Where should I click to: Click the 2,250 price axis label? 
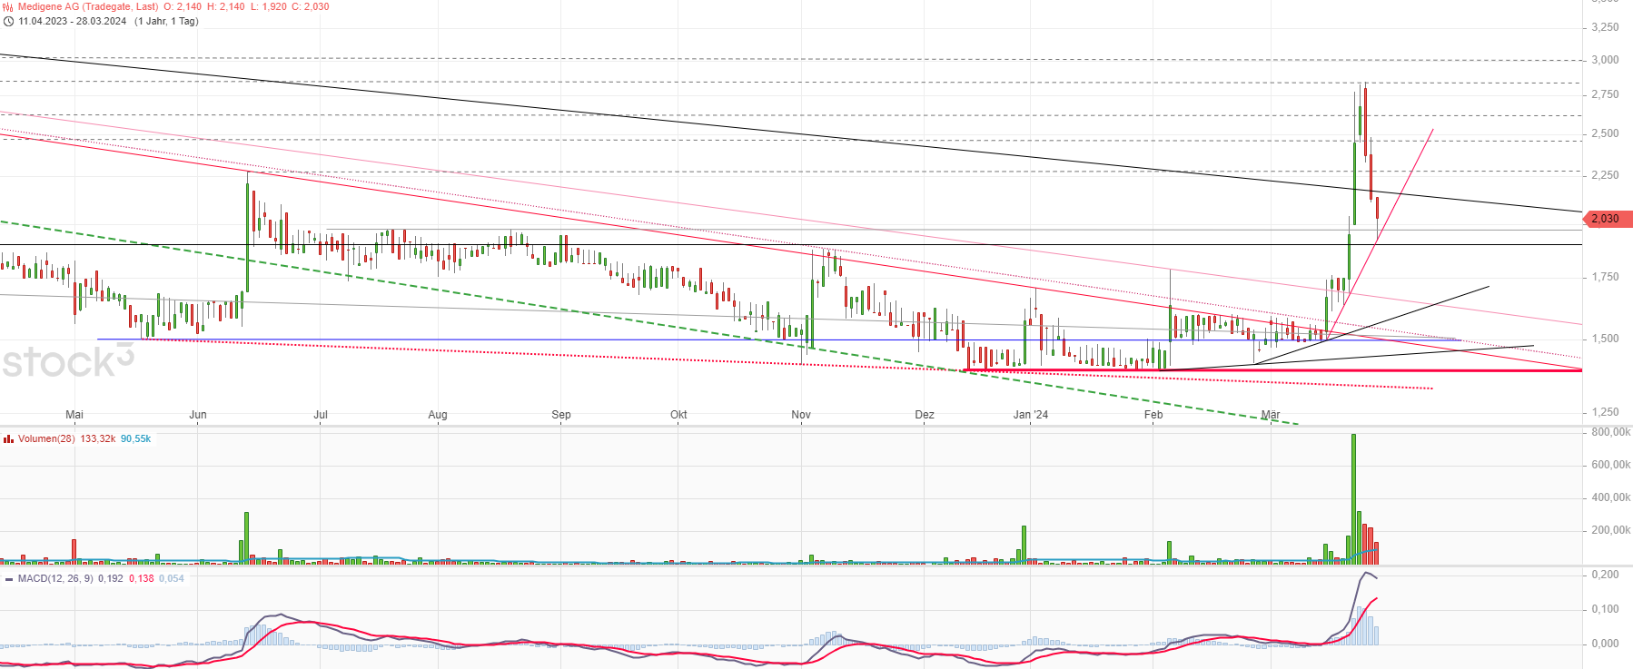[x=1605, y=175]
